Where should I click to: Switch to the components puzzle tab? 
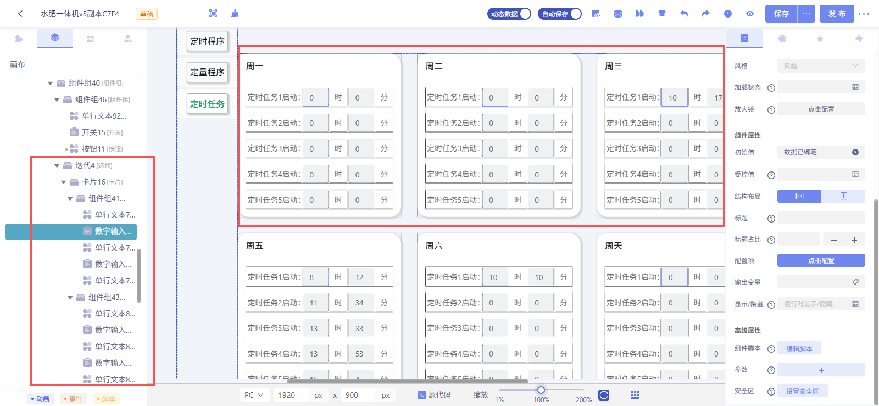[x=19, y=38]
